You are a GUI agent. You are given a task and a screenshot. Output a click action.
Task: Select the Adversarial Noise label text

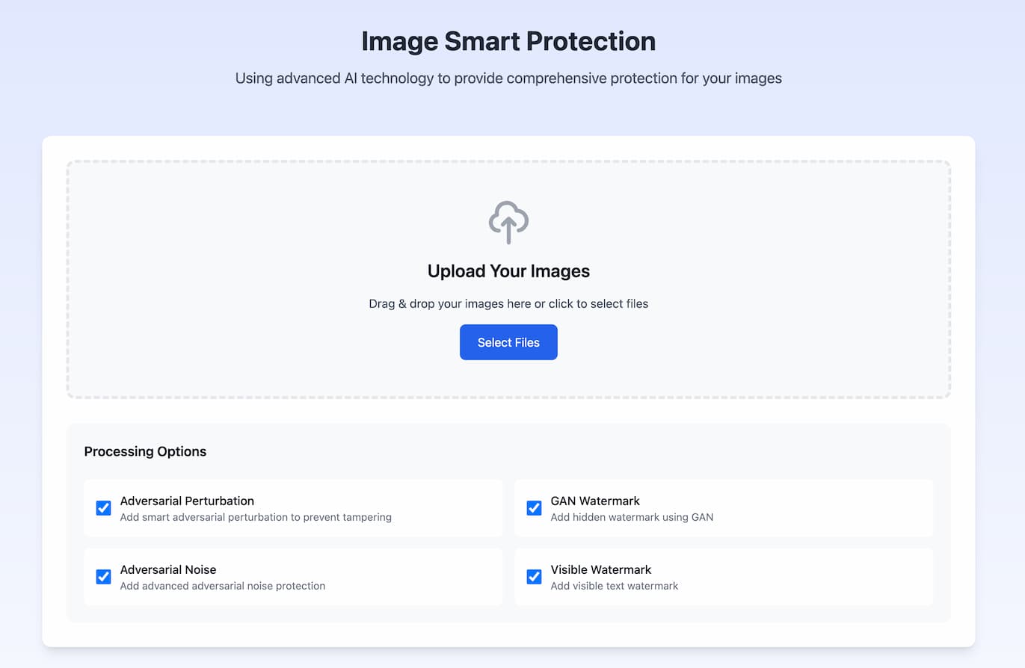[168, 569]
